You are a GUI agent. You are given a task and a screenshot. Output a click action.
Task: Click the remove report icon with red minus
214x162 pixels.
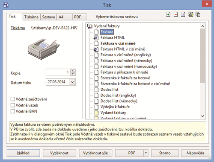click(176, 14)
